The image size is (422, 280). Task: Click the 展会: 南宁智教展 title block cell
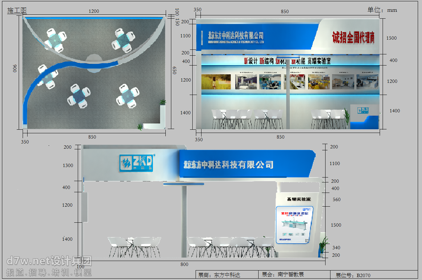point(294,274)
